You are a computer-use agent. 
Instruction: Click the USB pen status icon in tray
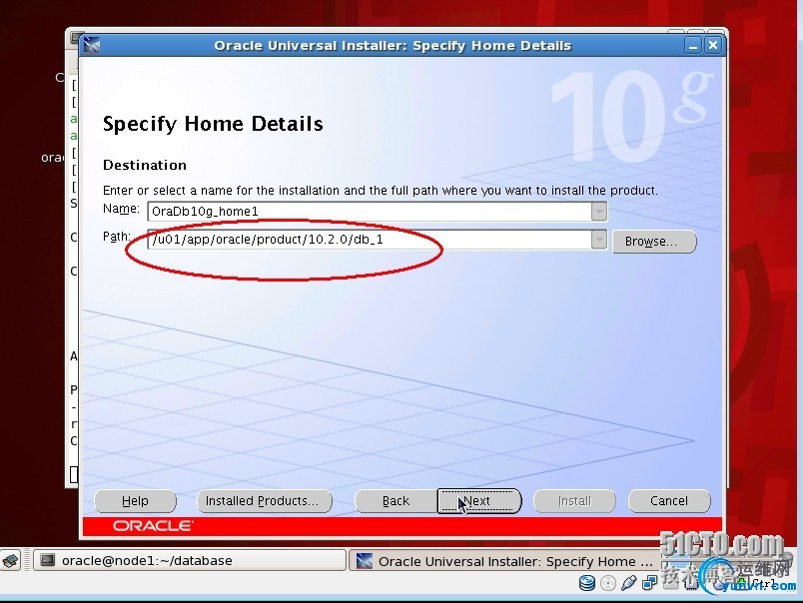coord(628,583)
